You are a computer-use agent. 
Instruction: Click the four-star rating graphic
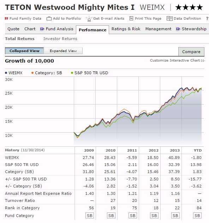pos(189,7)
